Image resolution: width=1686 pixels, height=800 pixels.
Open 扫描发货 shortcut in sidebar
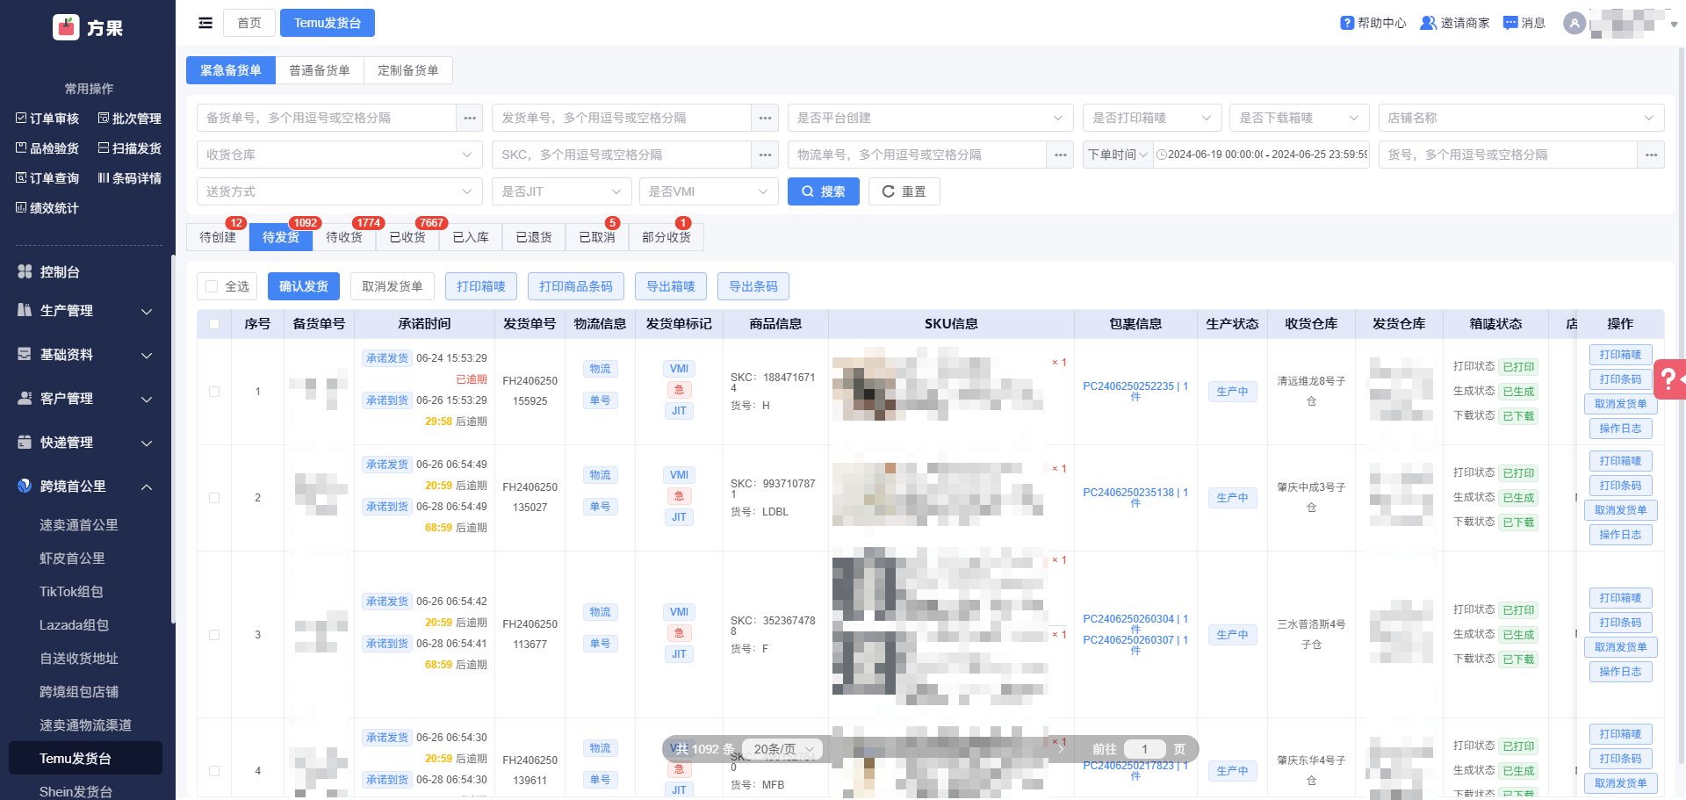pyautogui.click(x=130, y=148)
